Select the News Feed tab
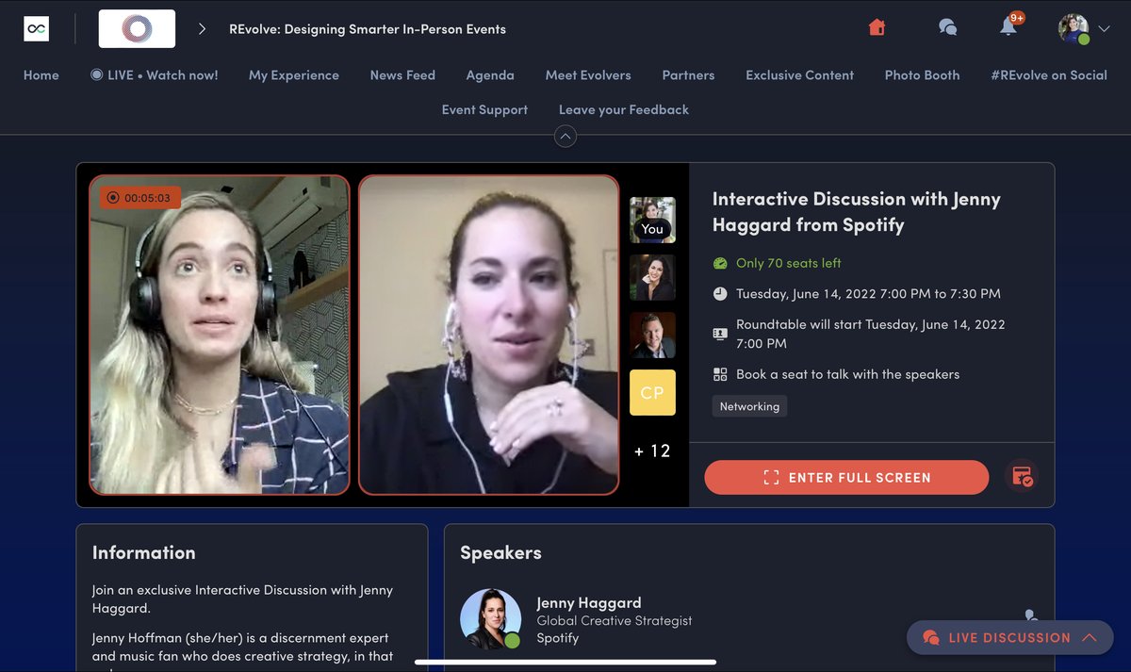 (x=402, y=75)
